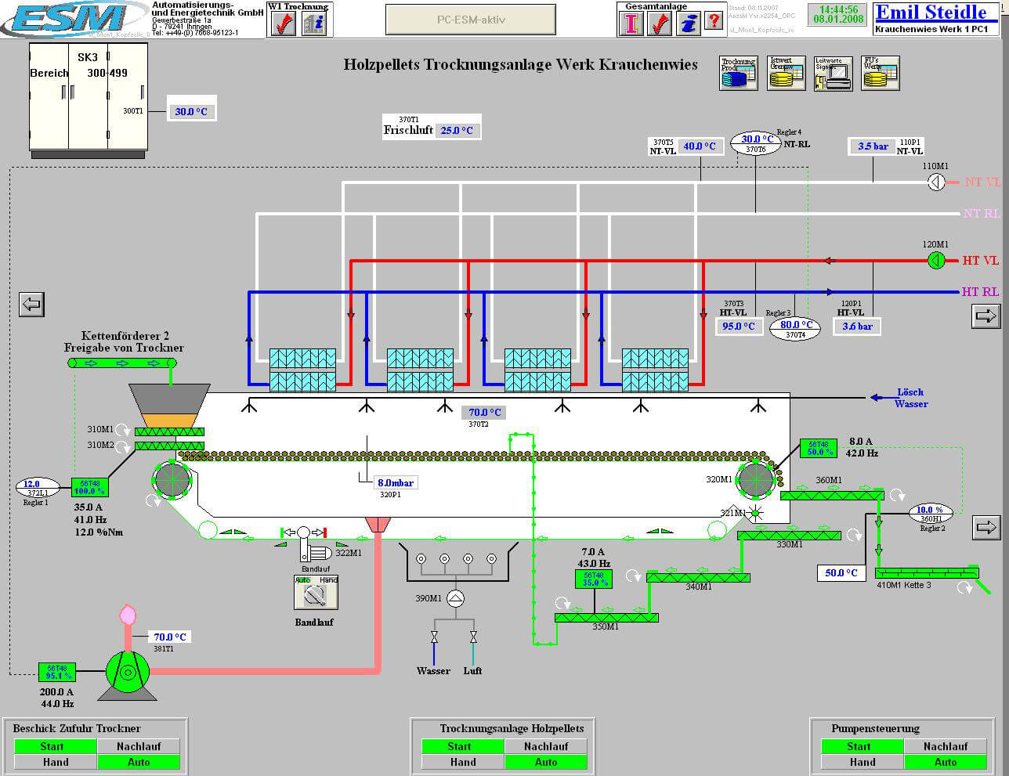Image resolution: width=1009 pixels, height=776 pixels.
Task: Click the green 100.0 % drive box
Action: click(x=90, y=487)
